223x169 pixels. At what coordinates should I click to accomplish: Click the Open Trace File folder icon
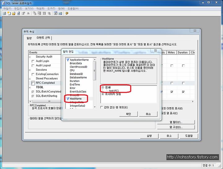(x=14, y=14)
